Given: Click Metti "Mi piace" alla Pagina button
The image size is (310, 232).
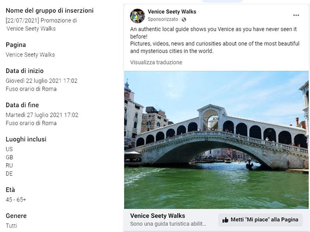Looking at the screenshot, I should click(x=260, y=220).
